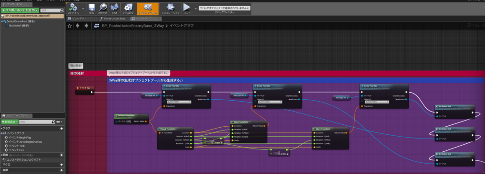Open the デバッグオブジェクト debug filter dropdown

tap(224, 8)
